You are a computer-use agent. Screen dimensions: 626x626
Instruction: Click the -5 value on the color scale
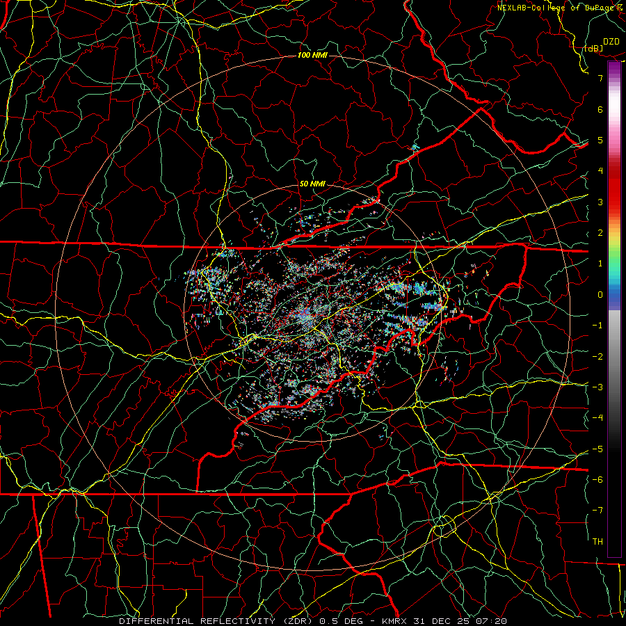coord(597,449)
